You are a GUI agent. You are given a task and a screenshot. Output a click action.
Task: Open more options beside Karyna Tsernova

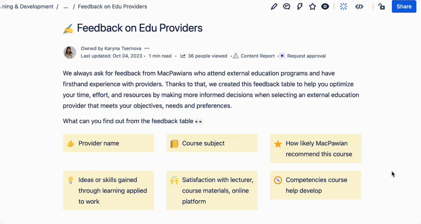147,48
